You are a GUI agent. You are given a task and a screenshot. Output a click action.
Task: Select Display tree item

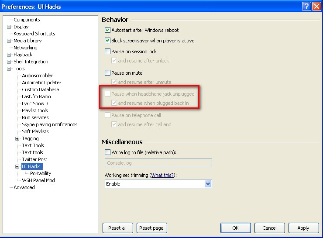pos(21,27)
